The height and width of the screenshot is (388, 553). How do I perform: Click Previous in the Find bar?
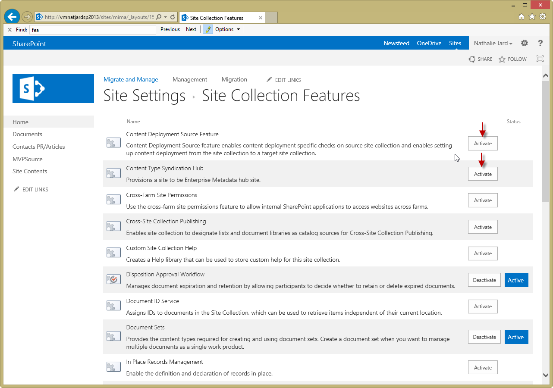(170, 29)
